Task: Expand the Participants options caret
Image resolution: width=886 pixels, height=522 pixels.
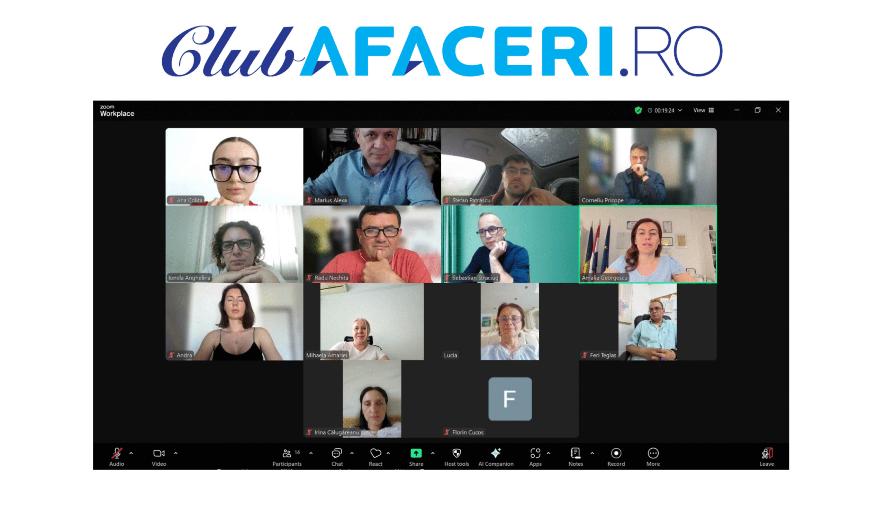Action: point(311,453)
